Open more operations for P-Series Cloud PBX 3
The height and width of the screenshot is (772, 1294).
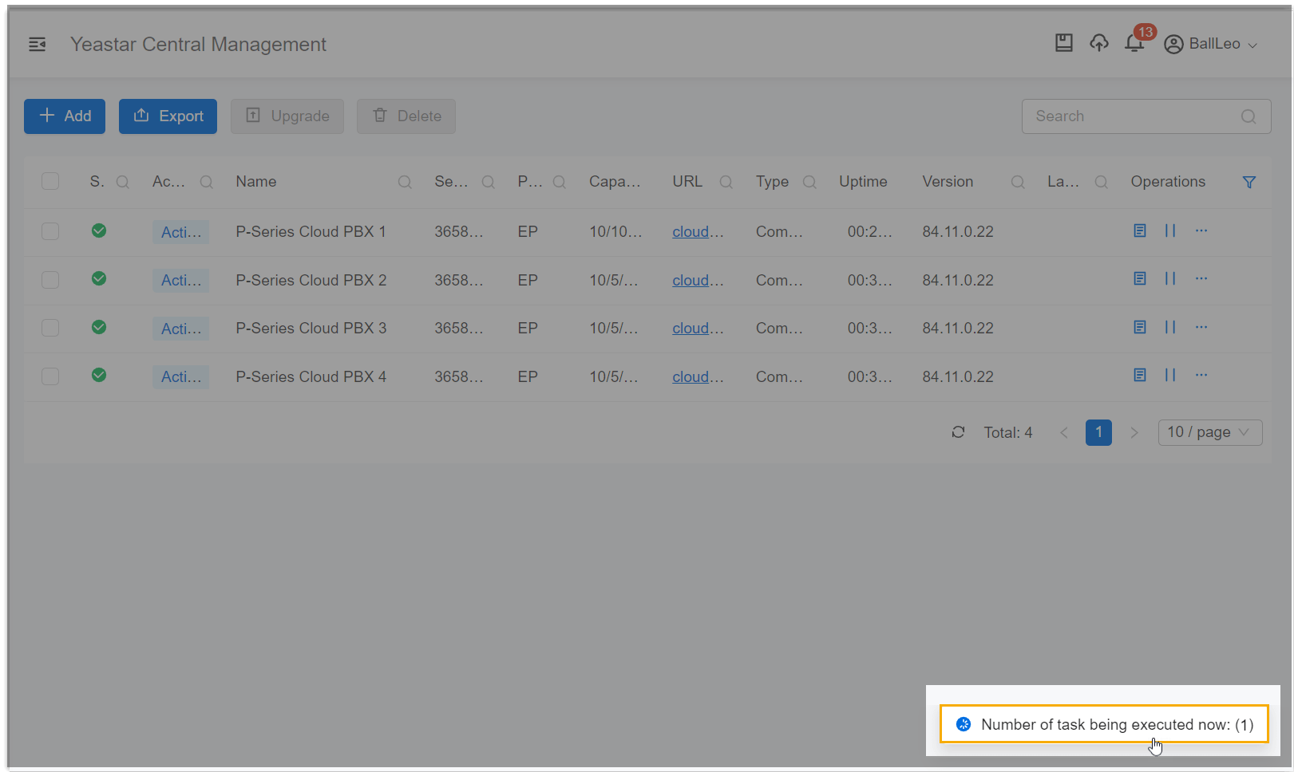[1201, 327]
